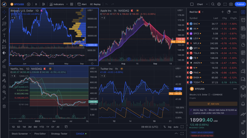
Task: Select the BABA row in the watchlist
Action: coord(213,78)
